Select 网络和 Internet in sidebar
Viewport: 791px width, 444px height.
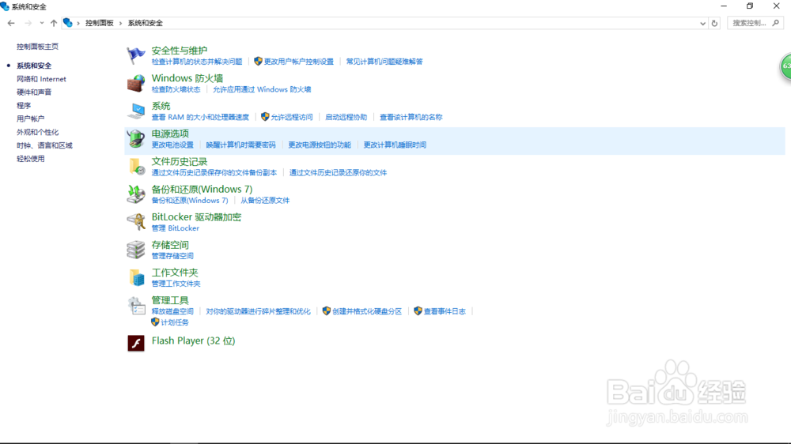tap(41, 79)
